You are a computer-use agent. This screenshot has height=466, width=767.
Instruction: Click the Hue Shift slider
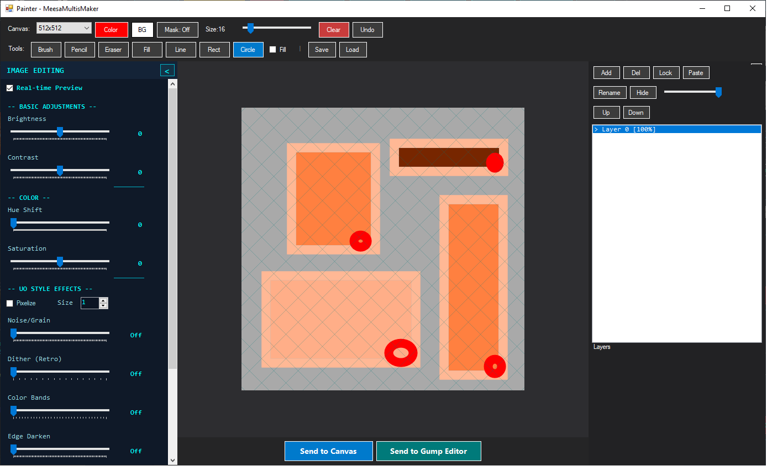pyautogui.click(x=60, y=223)
